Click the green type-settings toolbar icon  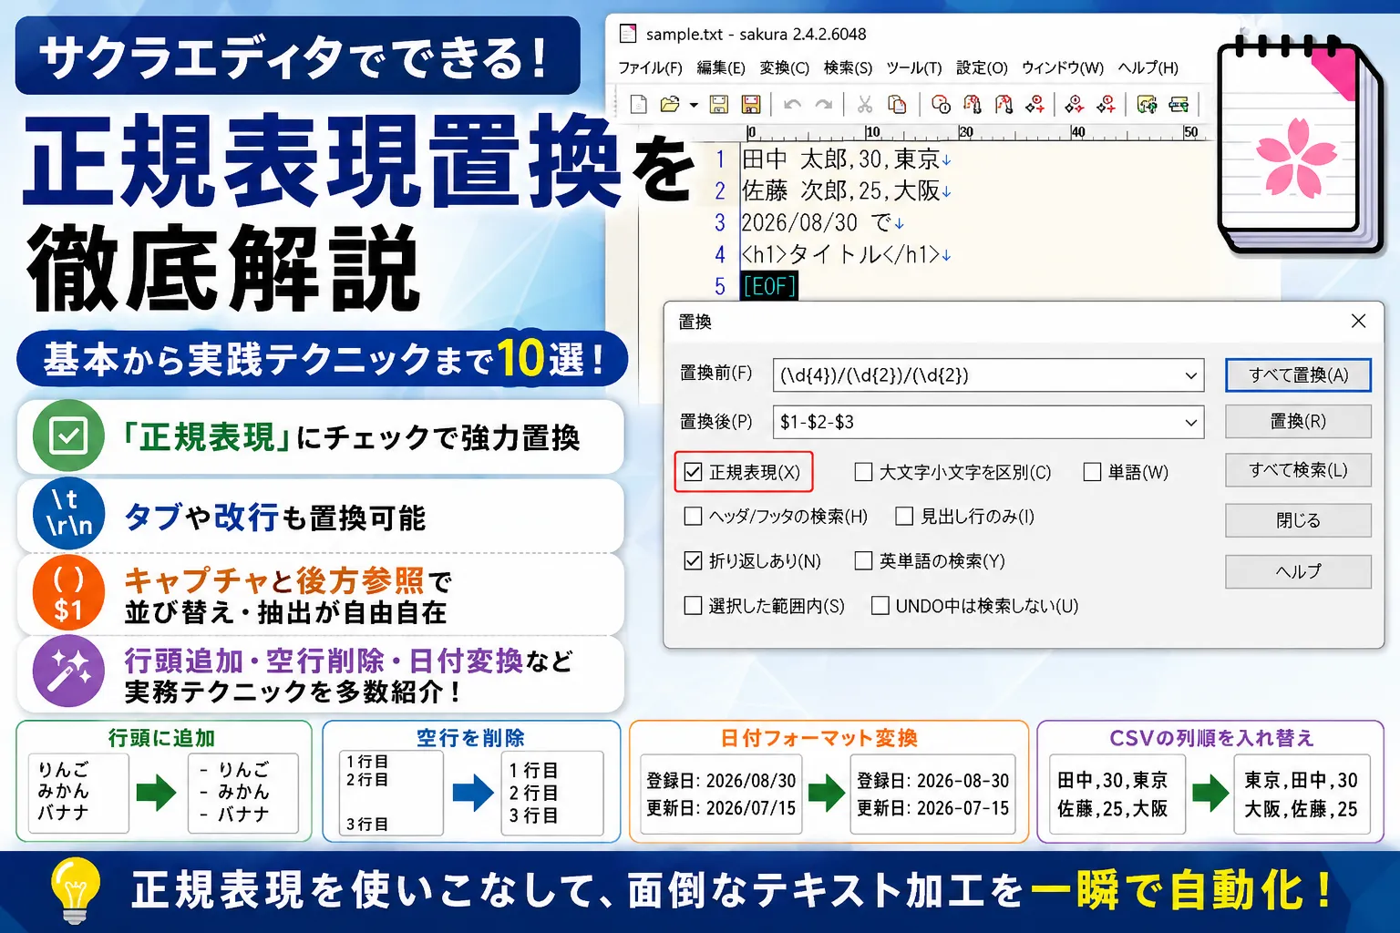(x=1147, y=105)
